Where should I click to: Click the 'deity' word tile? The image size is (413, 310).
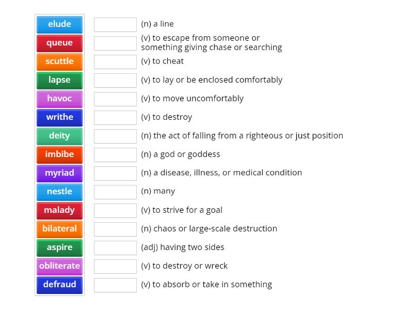tap(59, 136)
